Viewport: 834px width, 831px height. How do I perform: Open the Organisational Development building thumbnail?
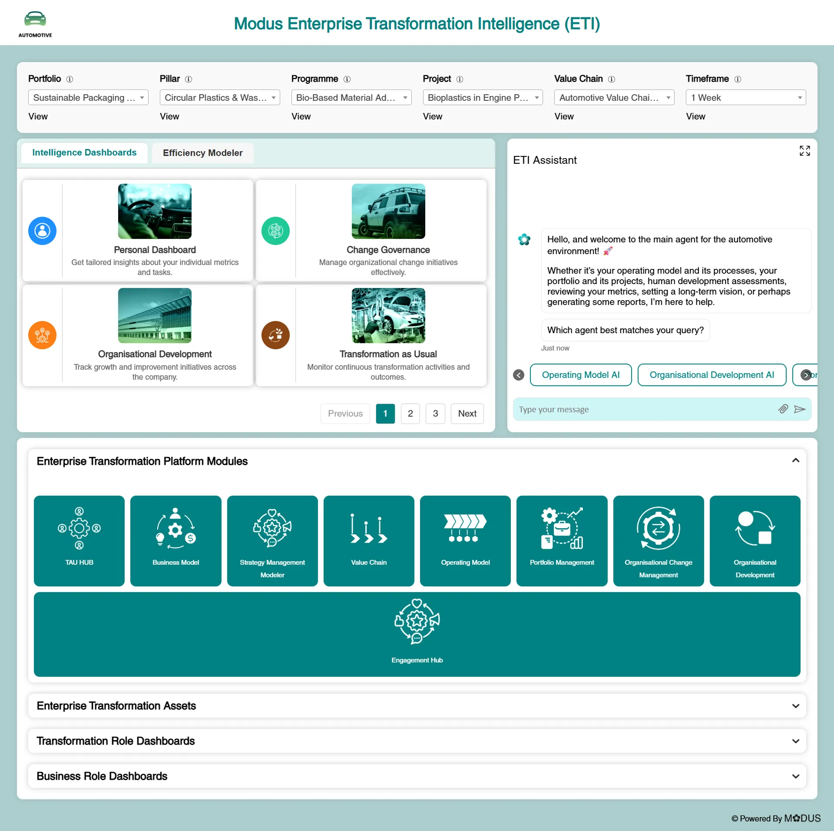155,315
